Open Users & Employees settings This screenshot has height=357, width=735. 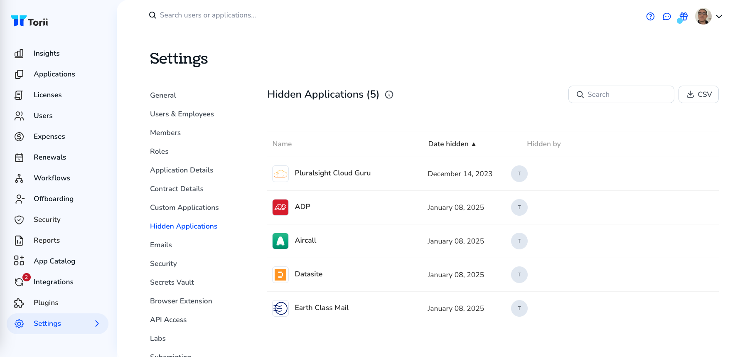pyautogui.click(x=182, y=114)
